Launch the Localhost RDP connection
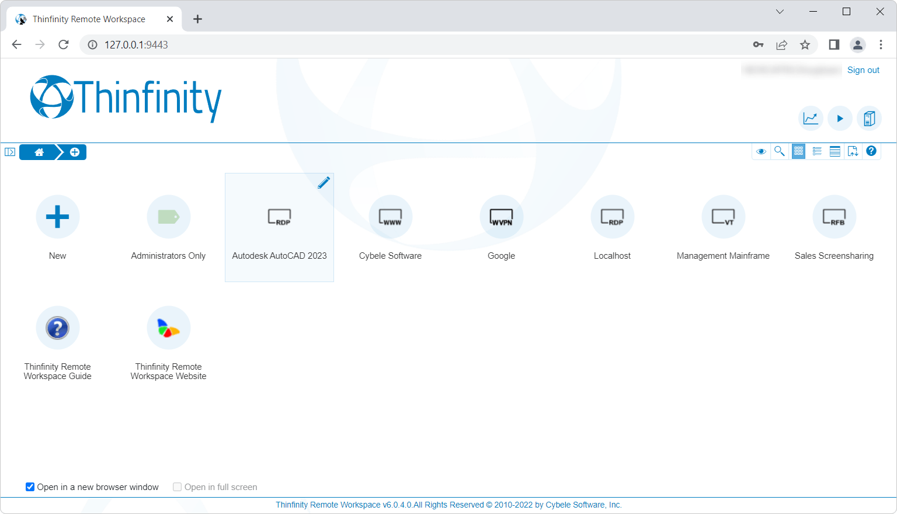Image resolution: width=897 pixels, height=514 pixels. pos(613,217)
